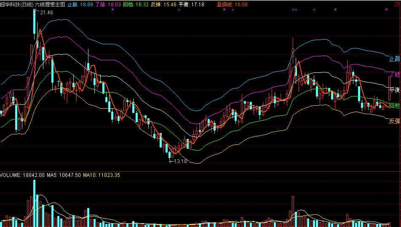Click the 平衡 line label at right edge
This screenshot has height=227, width=401.
[394, 90]
